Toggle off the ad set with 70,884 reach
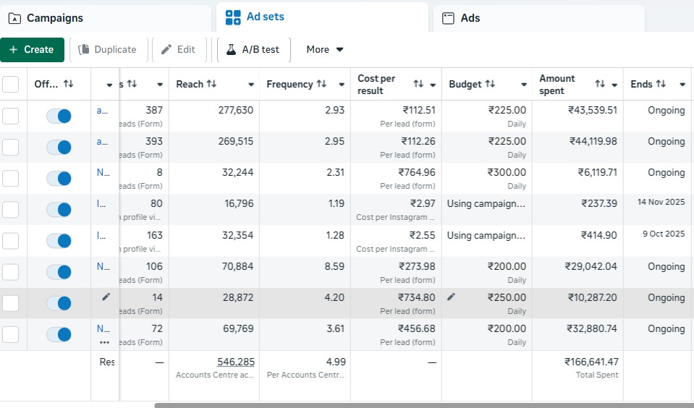Viewport: 694px width, 408px height. (x=59, y=273)
